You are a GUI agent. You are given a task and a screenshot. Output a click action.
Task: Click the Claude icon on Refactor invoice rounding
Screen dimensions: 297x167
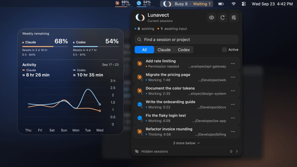click(140, 132)
